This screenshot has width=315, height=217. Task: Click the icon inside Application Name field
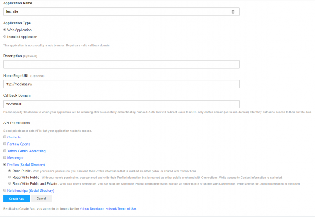(x=233, y=12)
